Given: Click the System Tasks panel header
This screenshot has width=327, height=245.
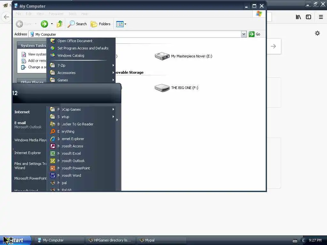Looking at the screenshot, I should [x=32, y=46].
